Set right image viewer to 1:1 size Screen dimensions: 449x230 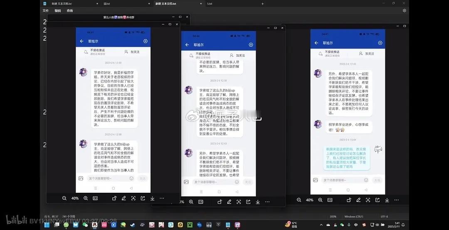[x=330, y=200]
